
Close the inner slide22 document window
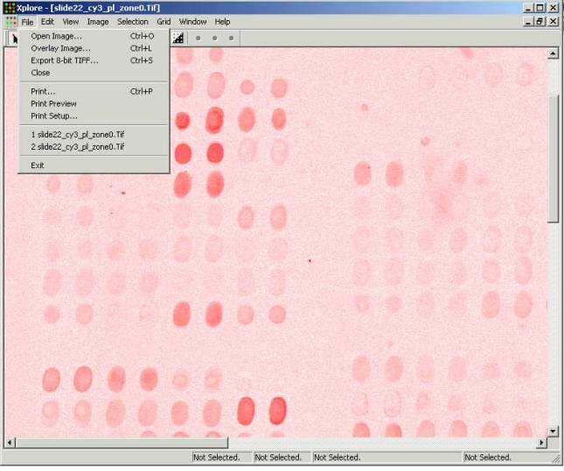tap(554, 22)
